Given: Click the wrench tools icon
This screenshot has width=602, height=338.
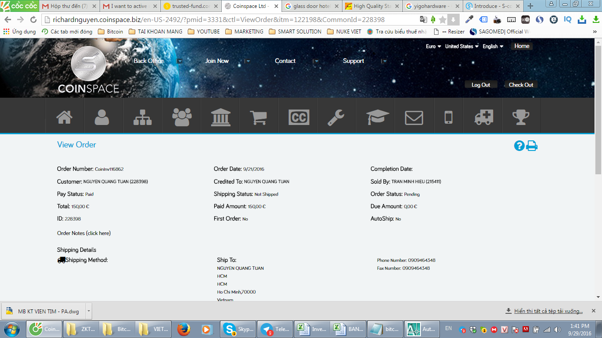Looking at the screenshot, I should tap(336, 118).
